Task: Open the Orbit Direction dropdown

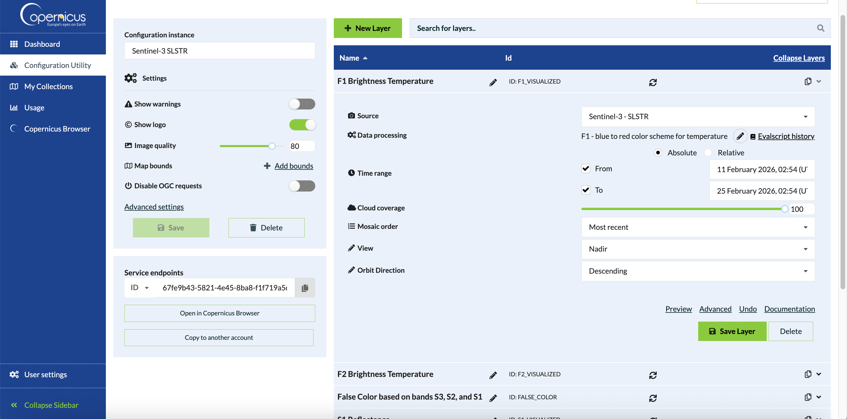Action: [698, 271]
